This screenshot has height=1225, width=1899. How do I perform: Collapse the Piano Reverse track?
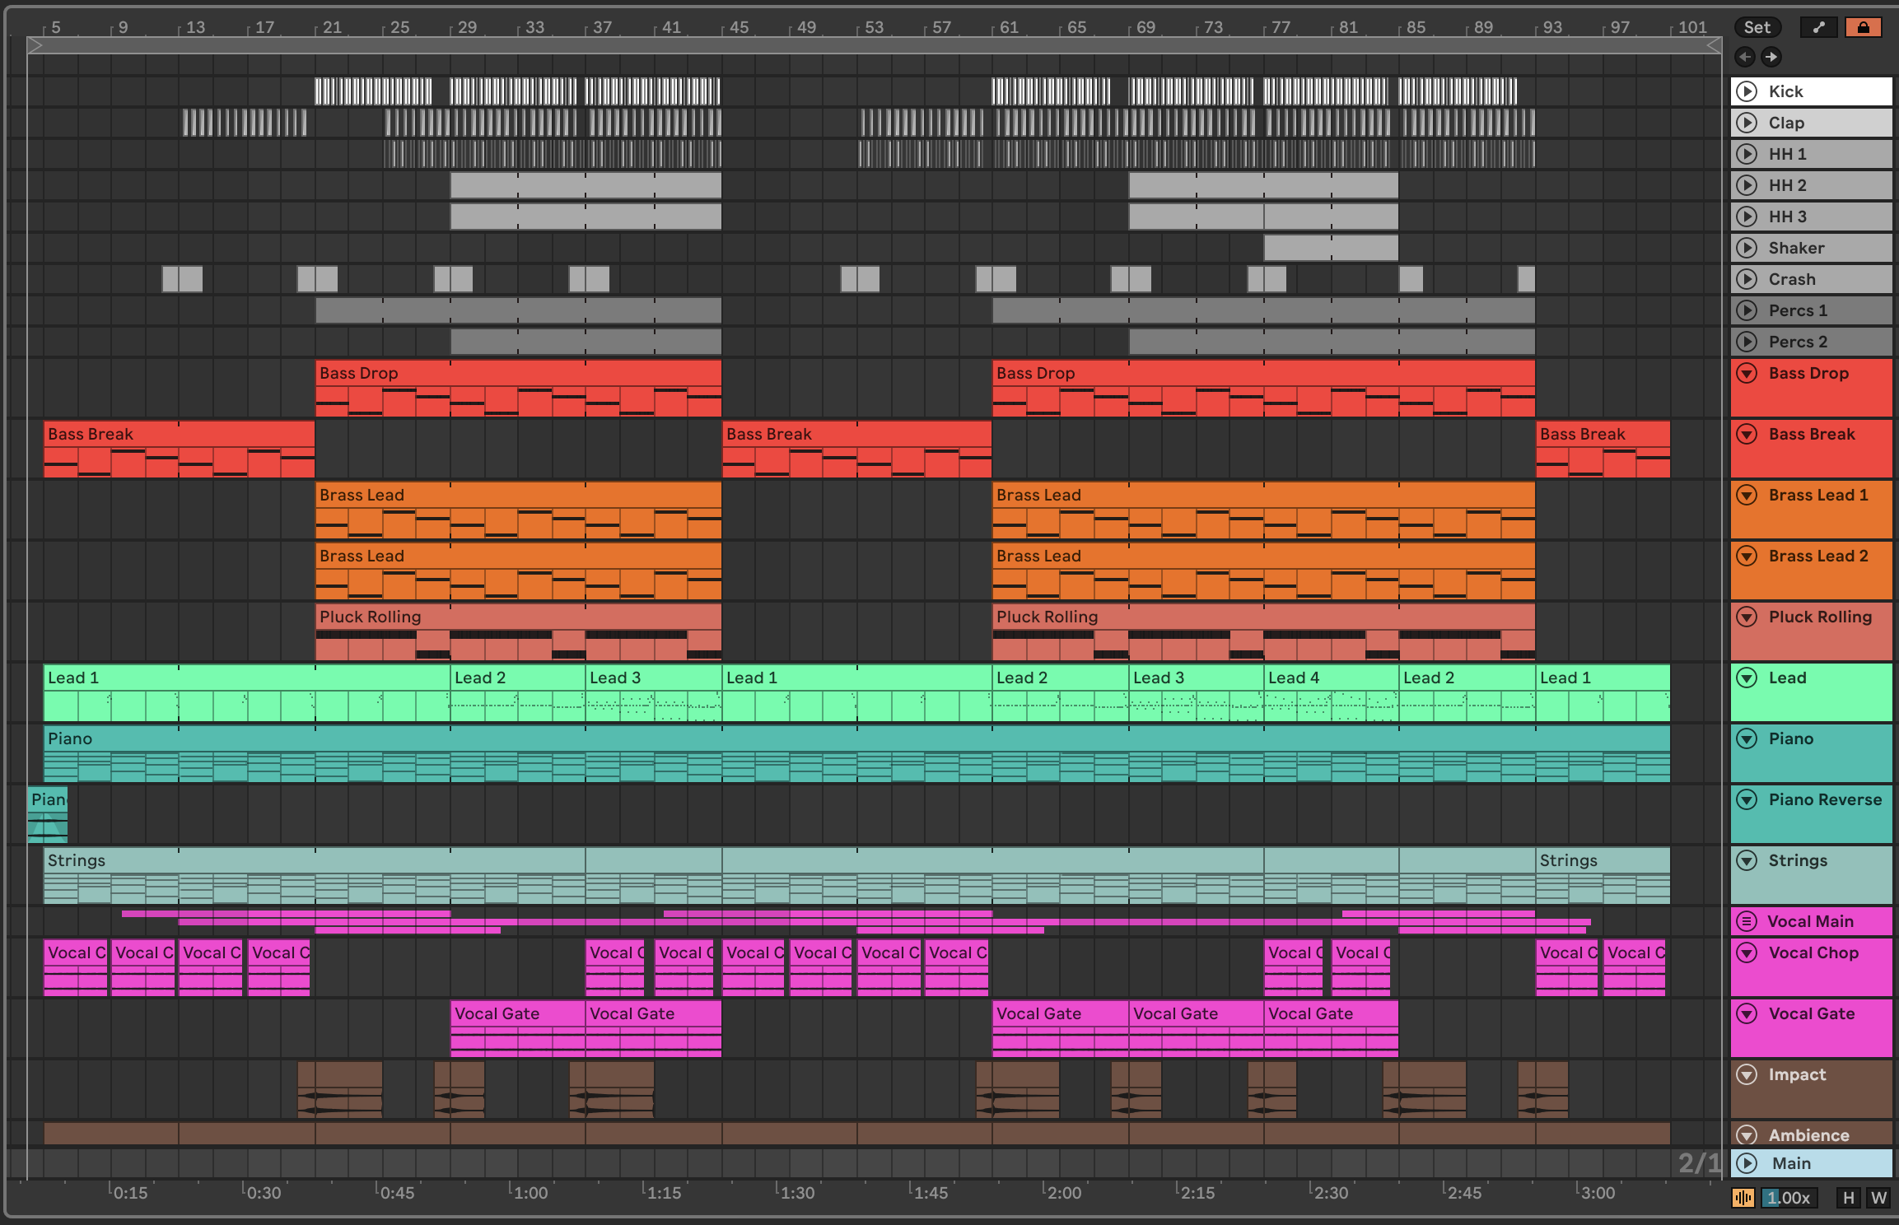click(x=1747, y=800)
